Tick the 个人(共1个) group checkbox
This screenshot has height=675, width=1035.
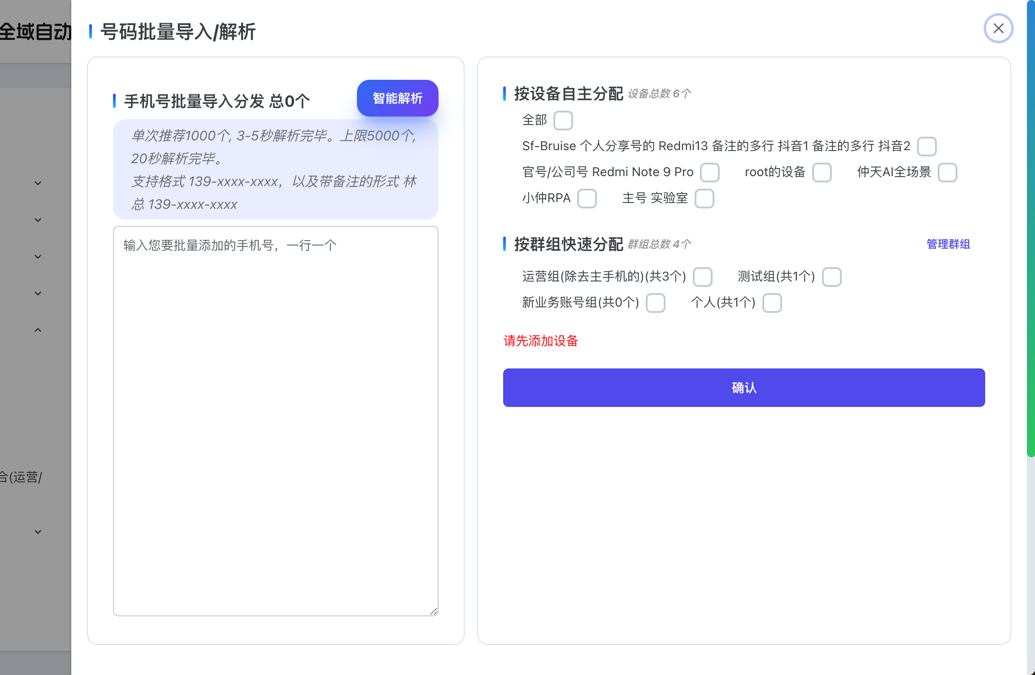pos(772,303)
